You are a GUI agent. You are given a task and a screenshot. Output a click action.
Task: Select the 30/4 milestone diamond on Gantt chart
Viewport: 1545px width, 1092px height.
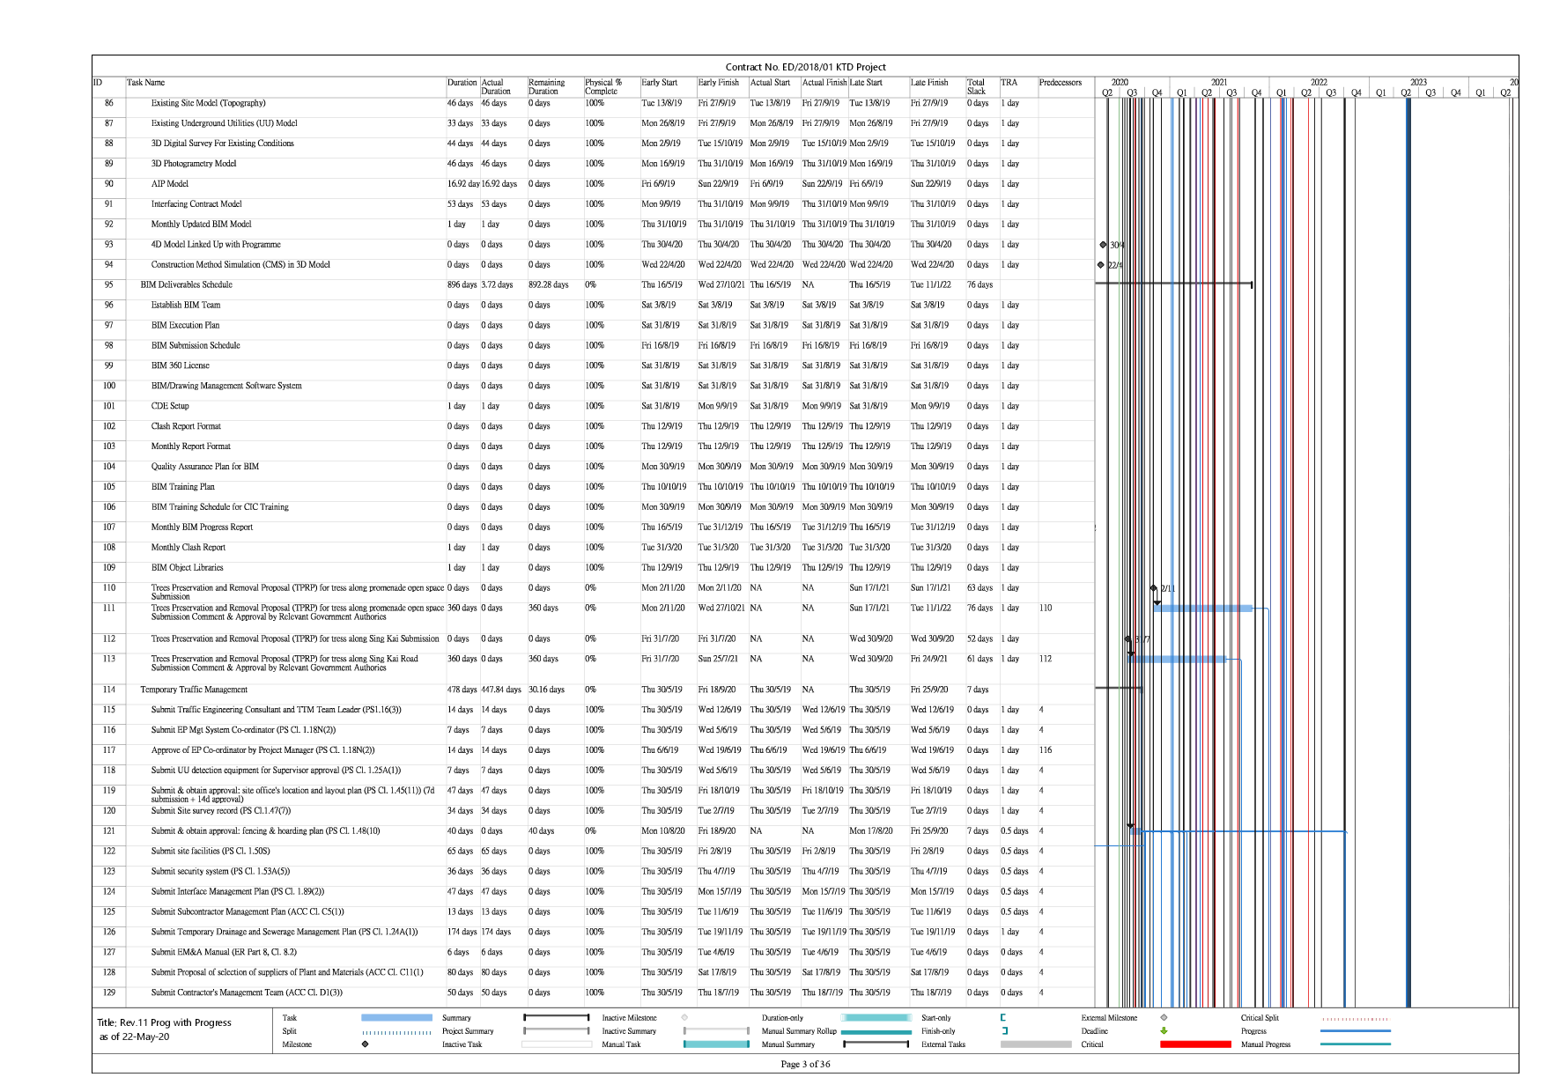tap(1103, 245)
